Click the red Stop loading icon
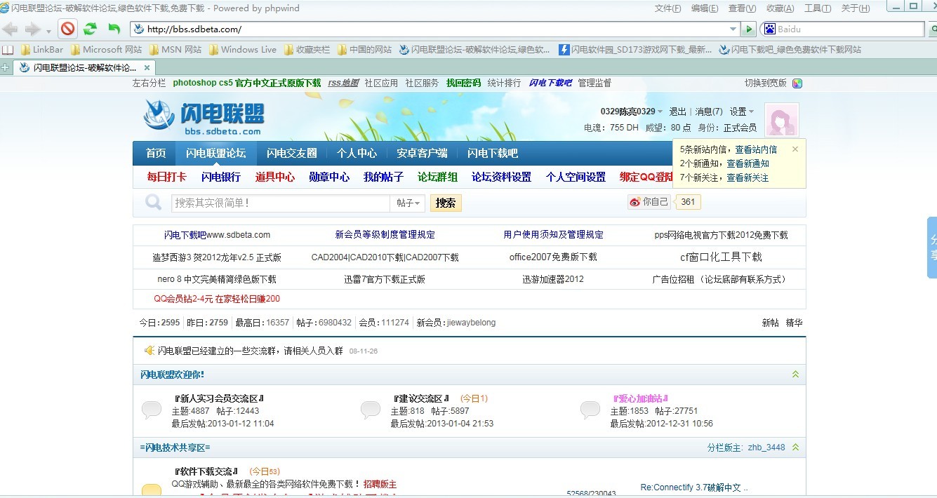This screenshot has height=498, width=937. [x=67, y=29]
